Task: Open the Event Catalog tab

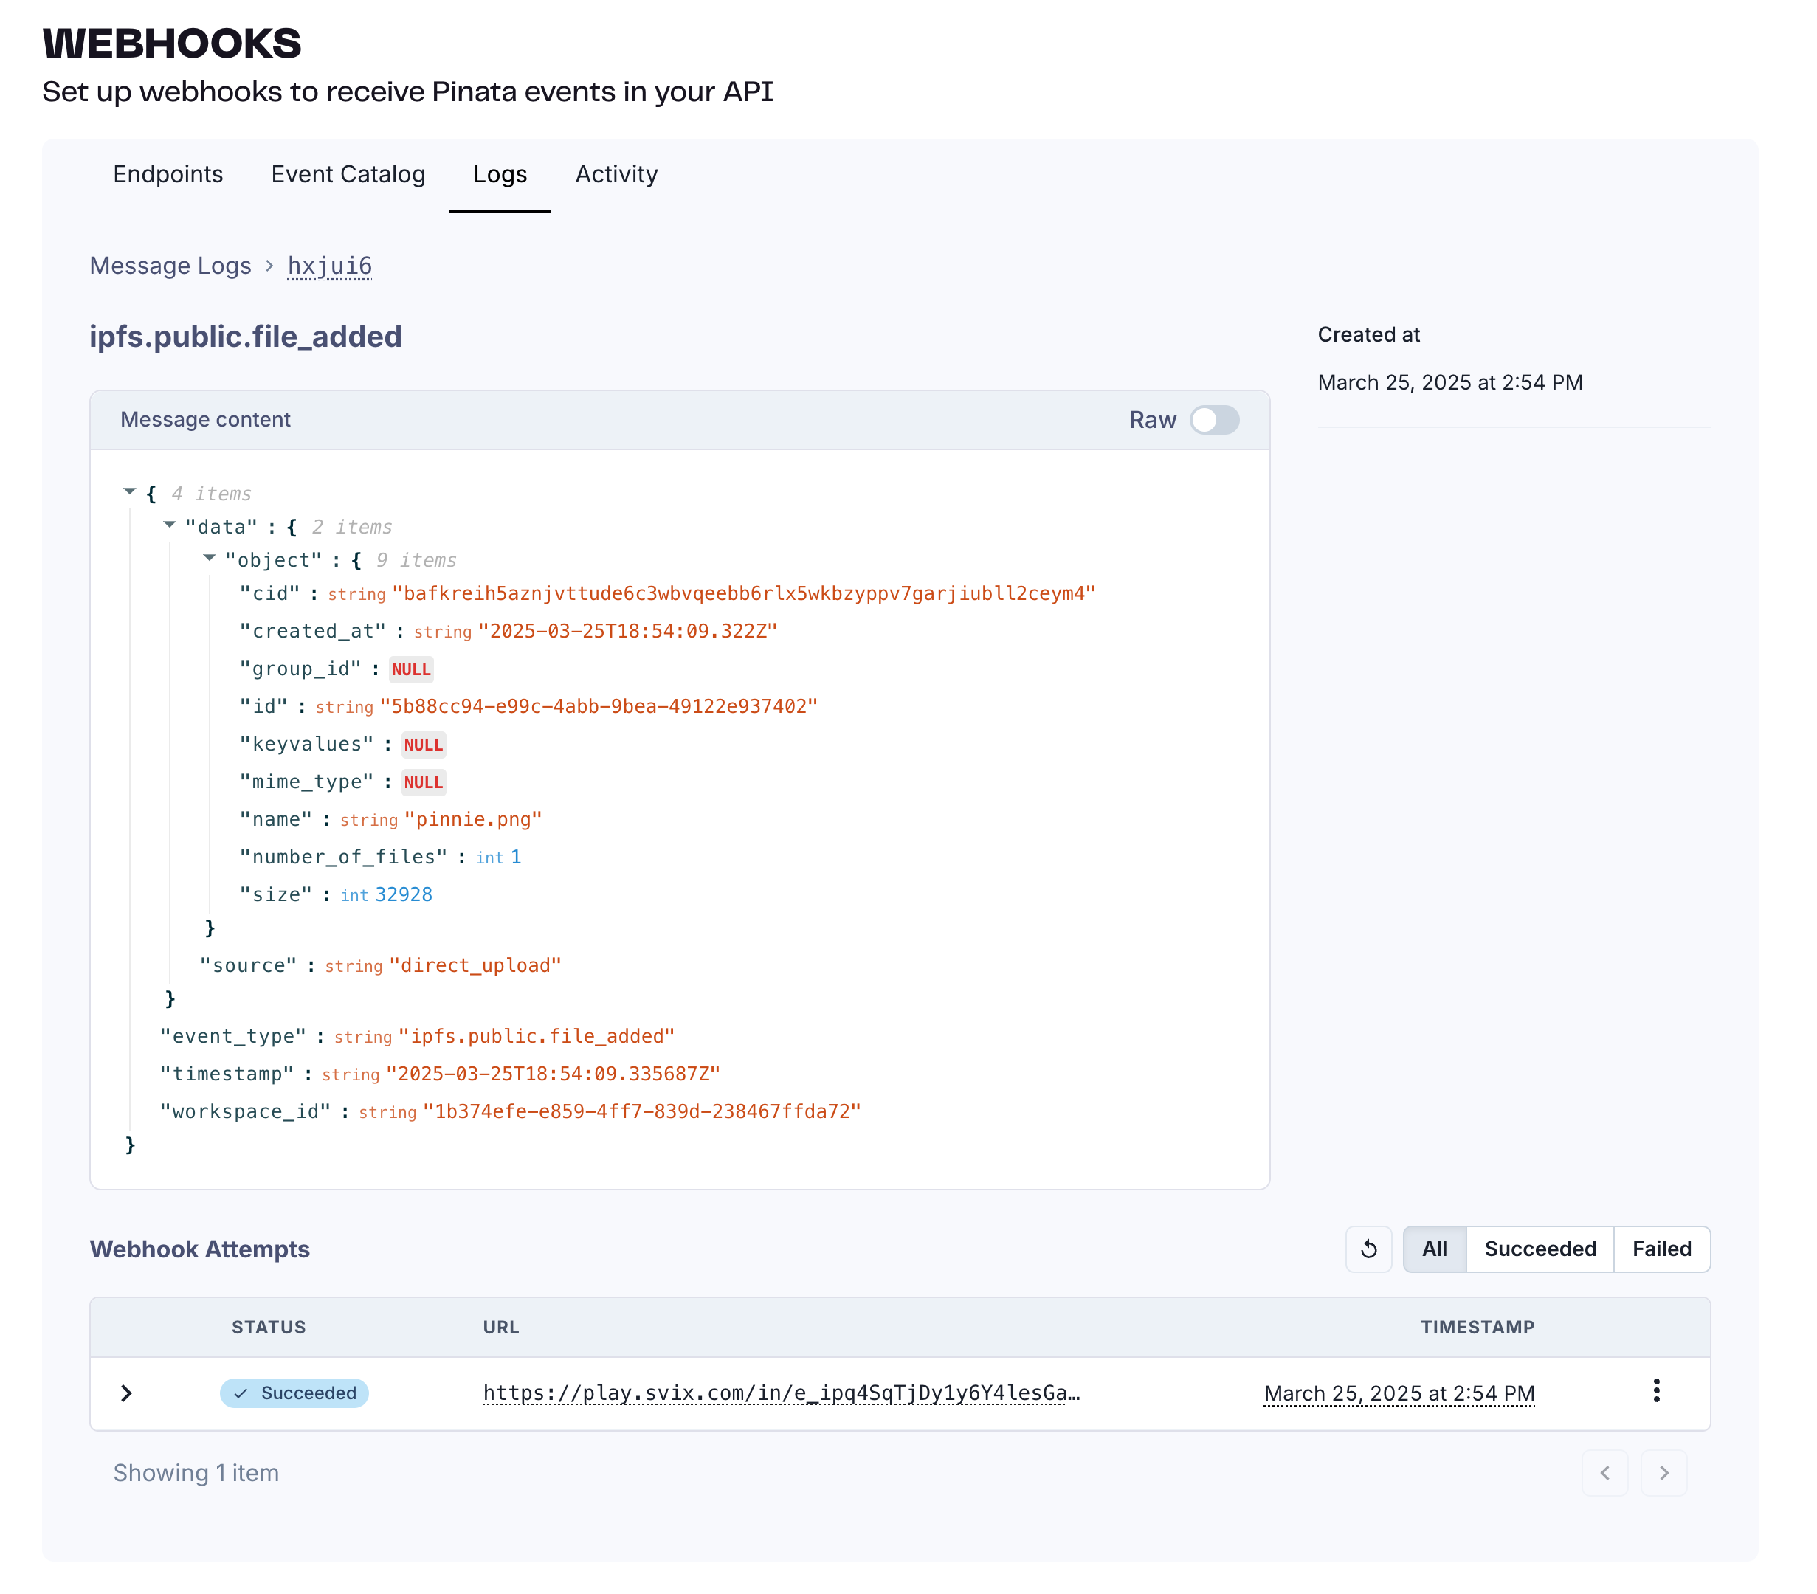Action: [348, 174]
